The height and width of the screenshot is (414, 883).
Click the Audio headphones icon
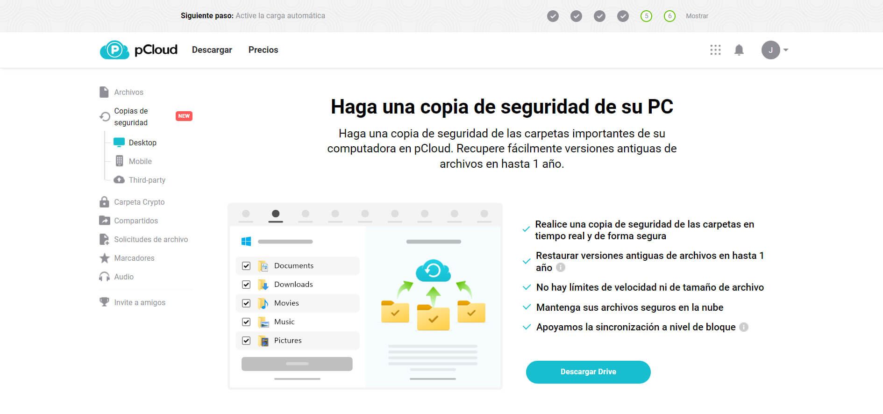[104, 277]
